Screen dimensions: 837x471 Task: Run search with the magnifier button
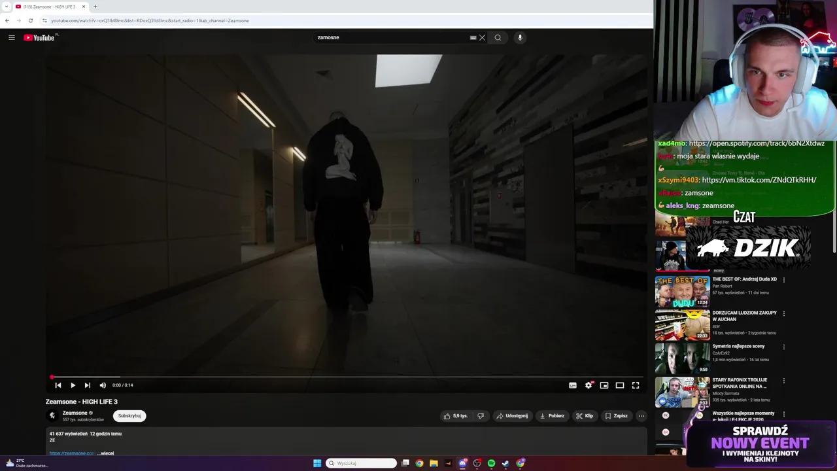click(498, 37)
